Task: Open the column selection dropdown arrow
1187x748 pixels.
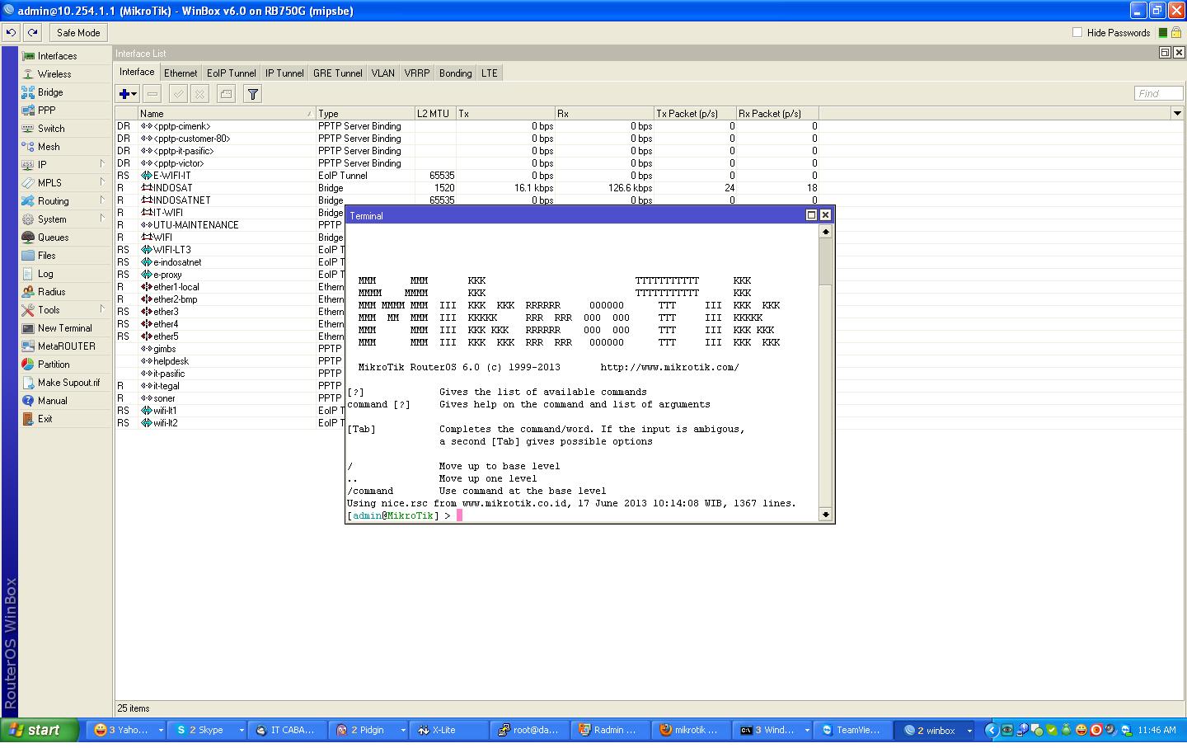Action: pyautogui.click(x=1176, y=113)
